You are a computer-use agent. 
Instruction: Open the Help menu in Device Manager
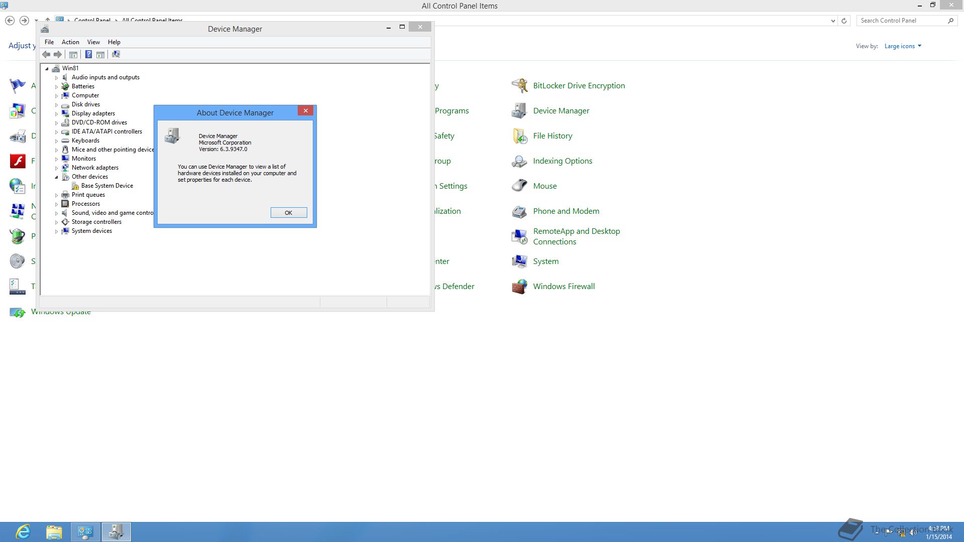tap(114, 42)
